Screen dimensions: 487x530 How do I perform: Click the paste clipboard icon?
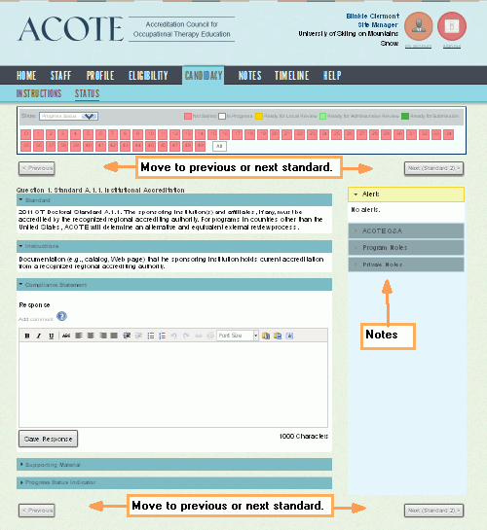tap(266, 336)
